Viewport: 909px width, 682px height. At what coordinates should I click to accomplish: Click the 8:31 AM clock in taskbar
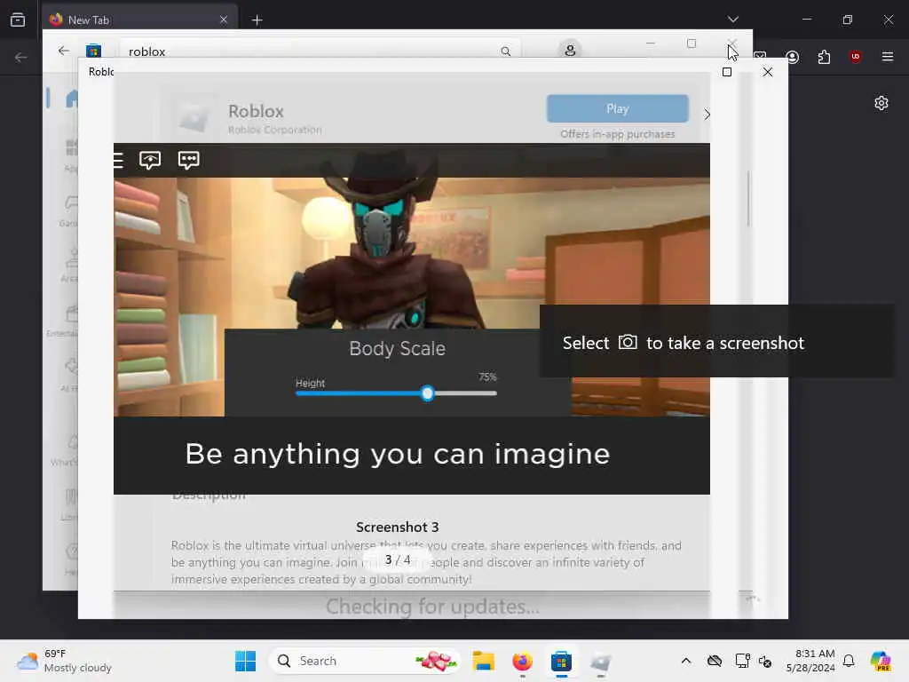pyautogui.click(x=810, y=661)
